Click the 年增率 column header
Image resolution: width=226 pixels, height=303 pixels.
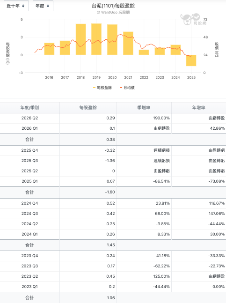coord(198,108)
